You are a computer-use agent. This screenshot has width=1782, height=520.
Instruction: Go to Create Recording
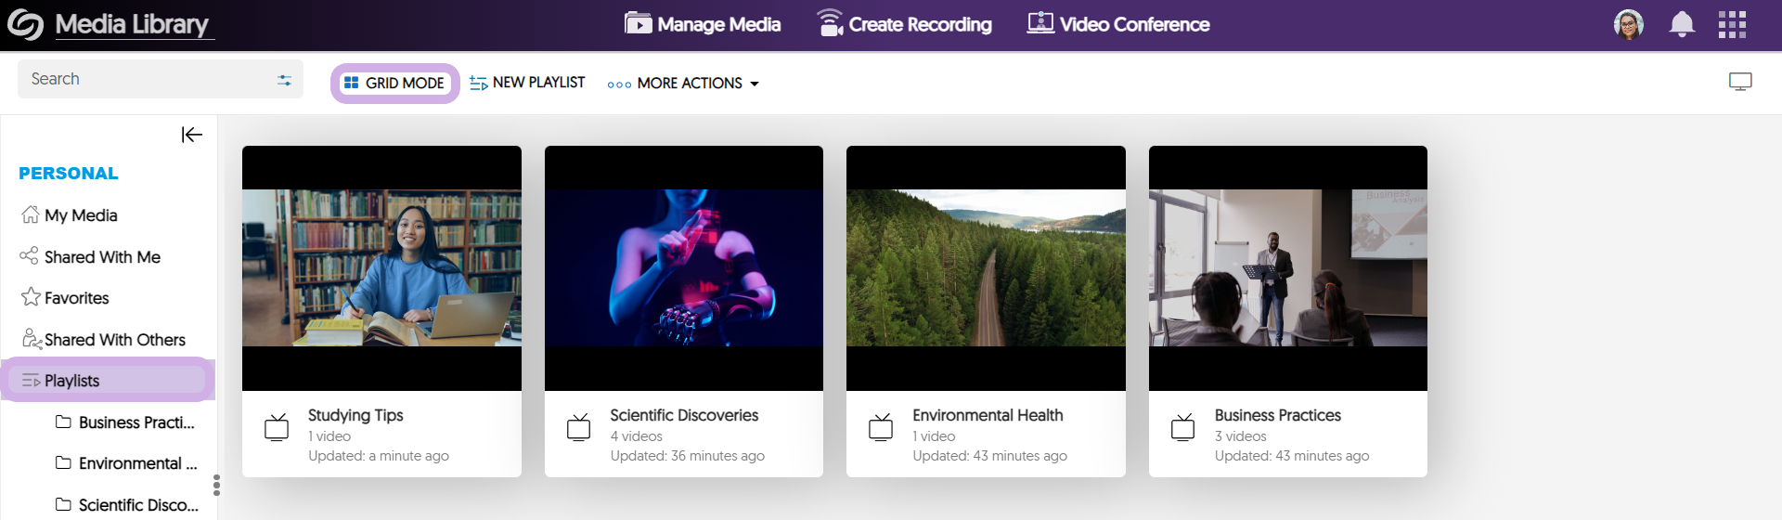click(x=904, y=24)
